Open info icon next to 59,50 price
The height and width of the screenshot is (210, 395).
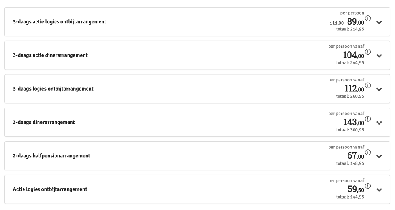tap(368, 186)
